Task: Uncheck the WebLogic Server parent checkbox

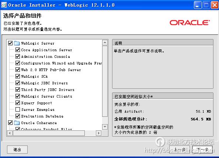Action: (10, 43)
